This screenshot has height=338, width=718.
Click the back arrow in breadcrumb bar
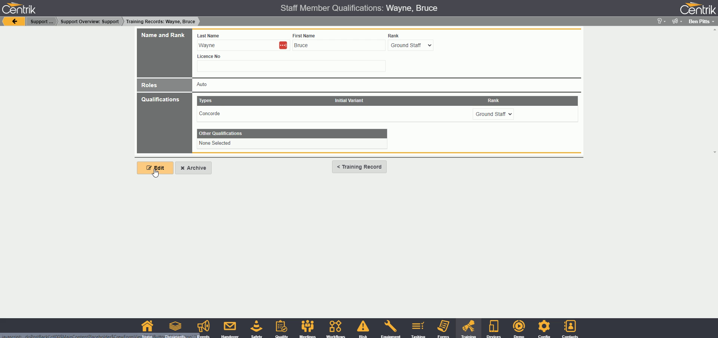click(14, 21)
